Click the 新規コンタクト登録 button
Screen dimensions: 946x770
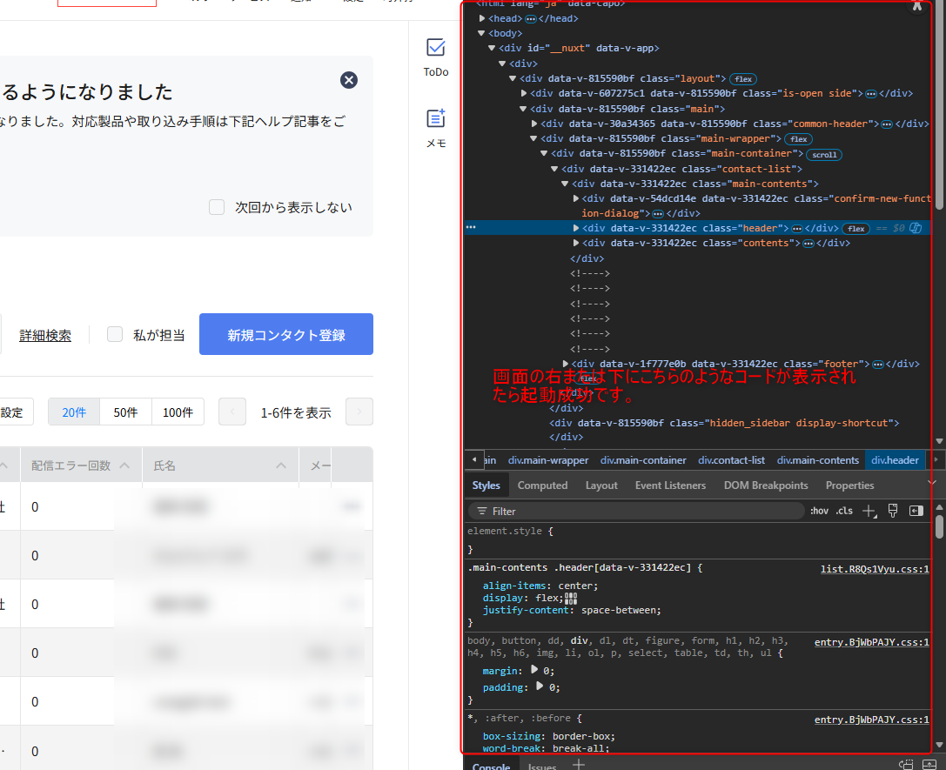pos(286,335)
